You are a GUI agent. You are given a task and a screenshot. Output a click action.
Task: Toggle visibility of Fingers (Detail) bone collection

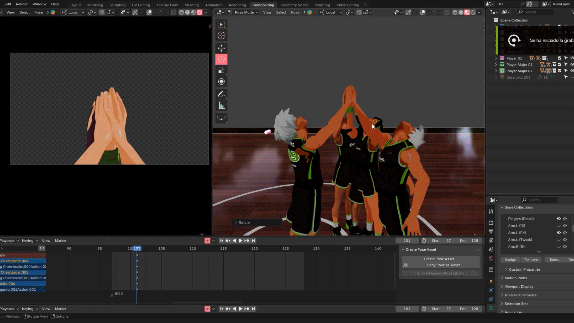point(558,219)
